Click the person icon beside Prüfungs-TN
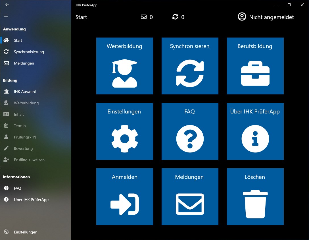This screenshot has width=309, height=240. (6, 137)
